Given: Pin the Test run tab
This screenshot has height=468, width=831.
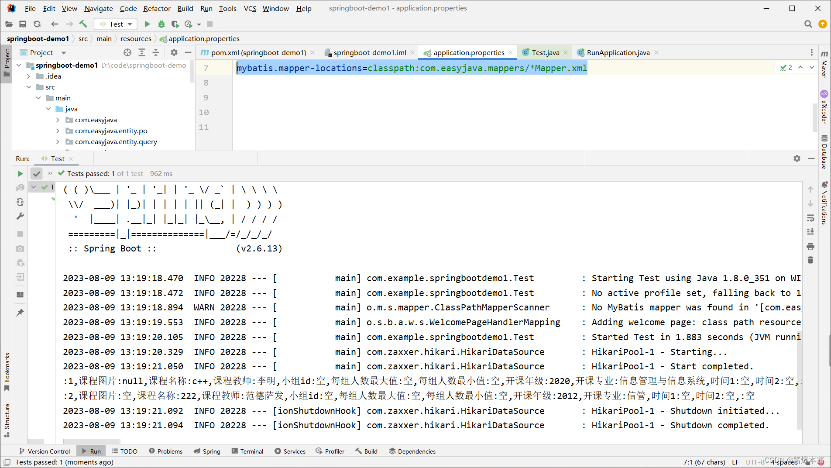Looking at the screenshot, I should pos(20,312).
